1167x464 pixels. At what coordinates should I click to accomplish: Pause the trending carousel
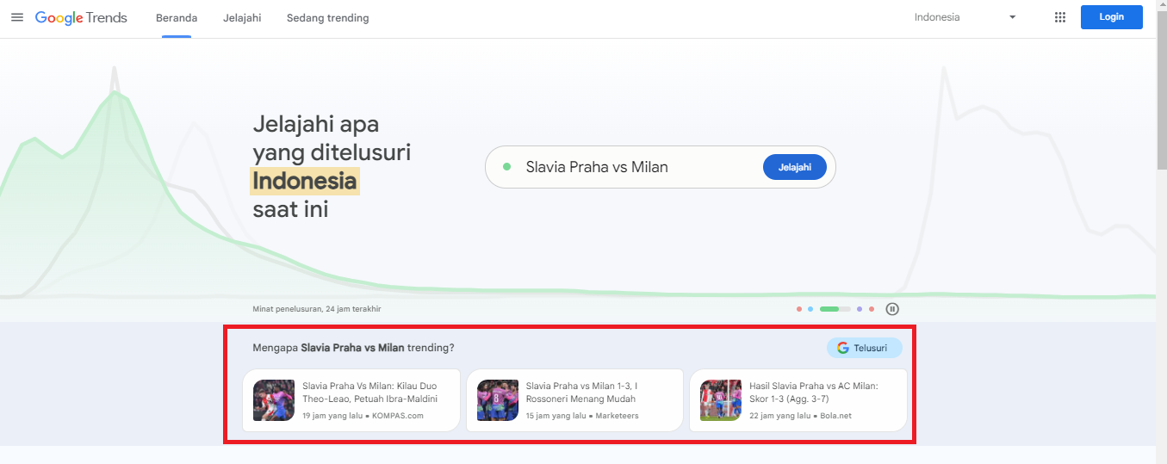point(892,309)
